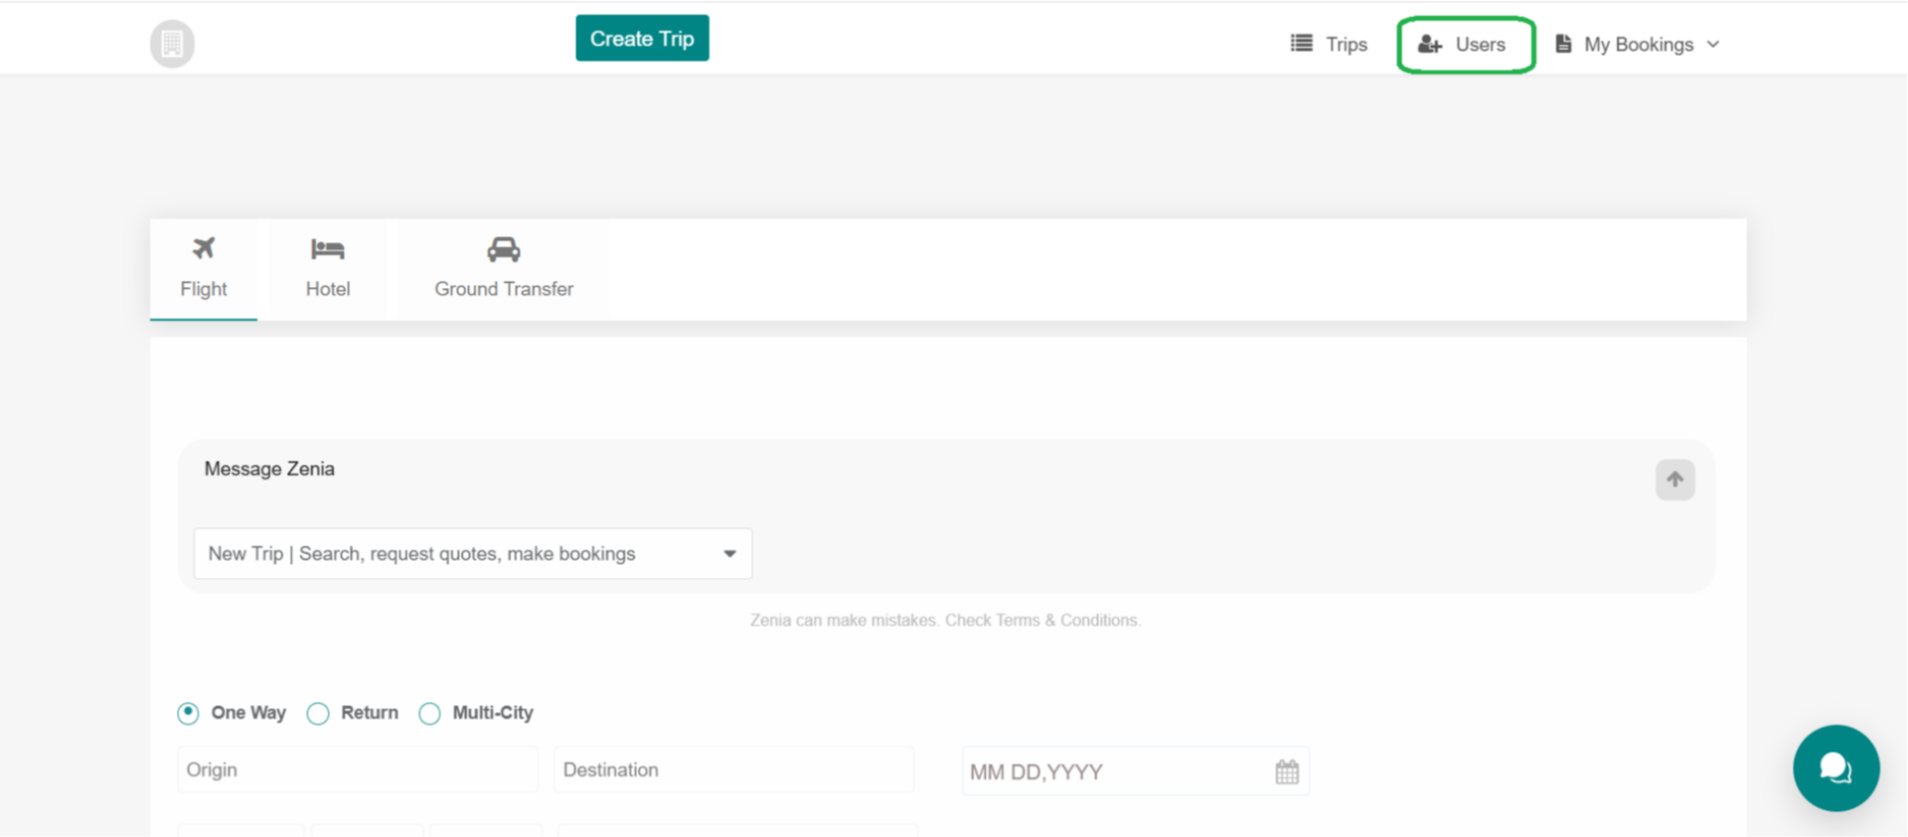Expand the My Bookings chevron menu
This screenshot has width=1908, height=837.
[x=1713, y=45]
